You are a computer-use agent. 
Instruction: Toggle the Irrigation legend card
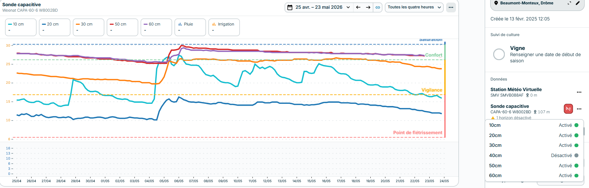224,27
